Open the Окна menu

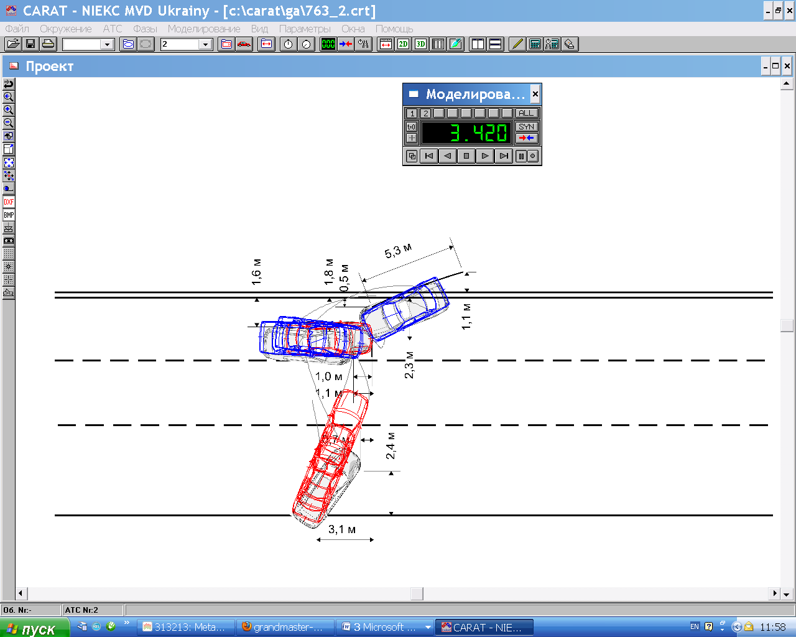tap(353, 29)
